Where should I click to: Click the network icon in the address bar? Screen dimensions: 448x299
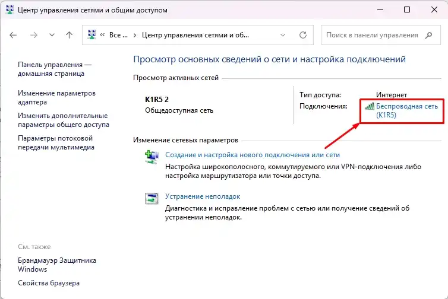click(92, 35)
